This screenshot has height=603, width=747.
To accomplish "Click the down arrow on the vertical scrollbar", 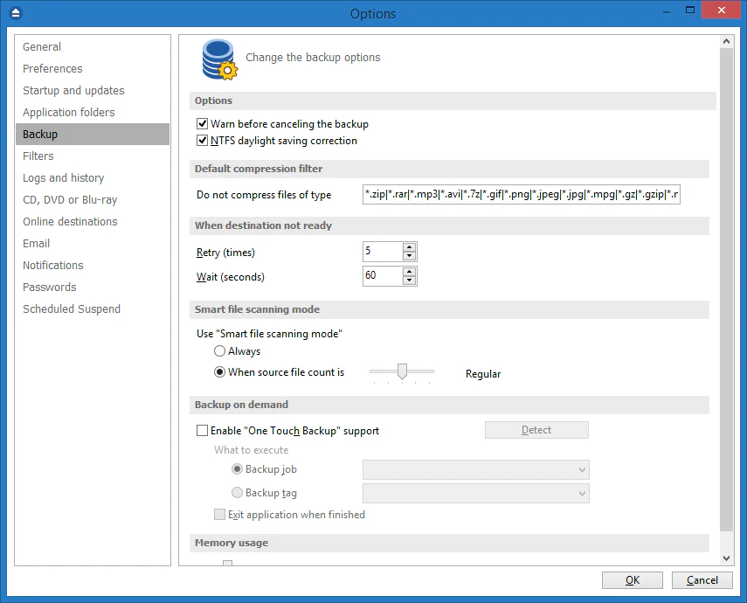I will coord(726,557).
